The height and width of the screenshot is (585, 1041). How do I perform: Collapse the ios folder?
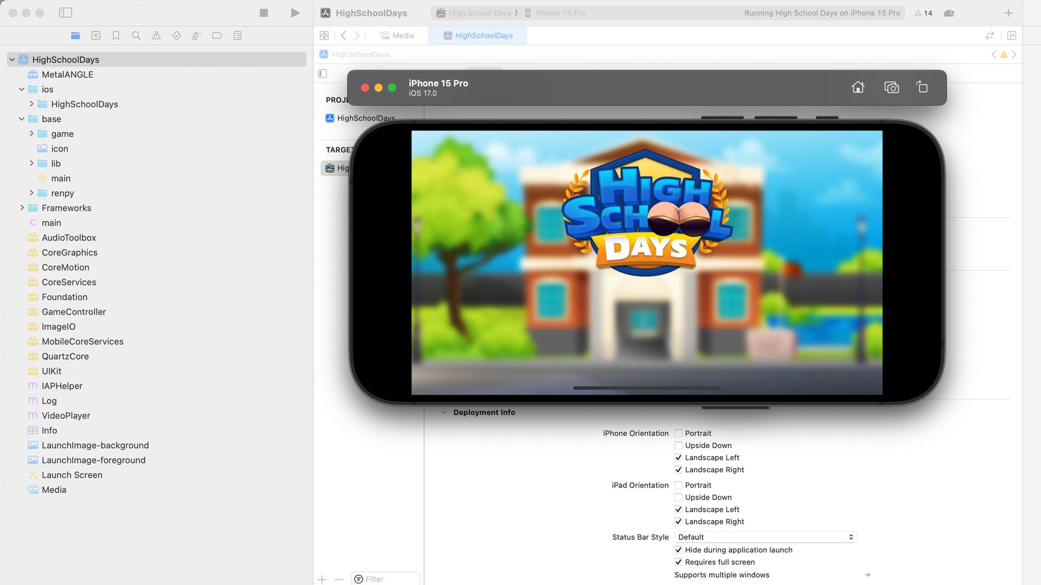(22, 89)
